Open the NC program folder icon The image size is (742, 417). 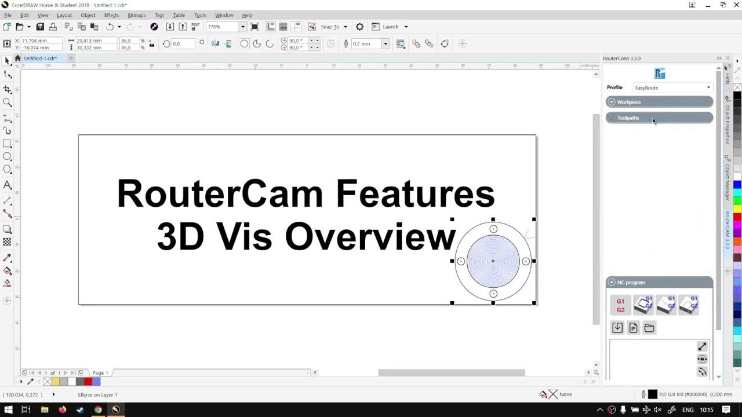(649, 328)
